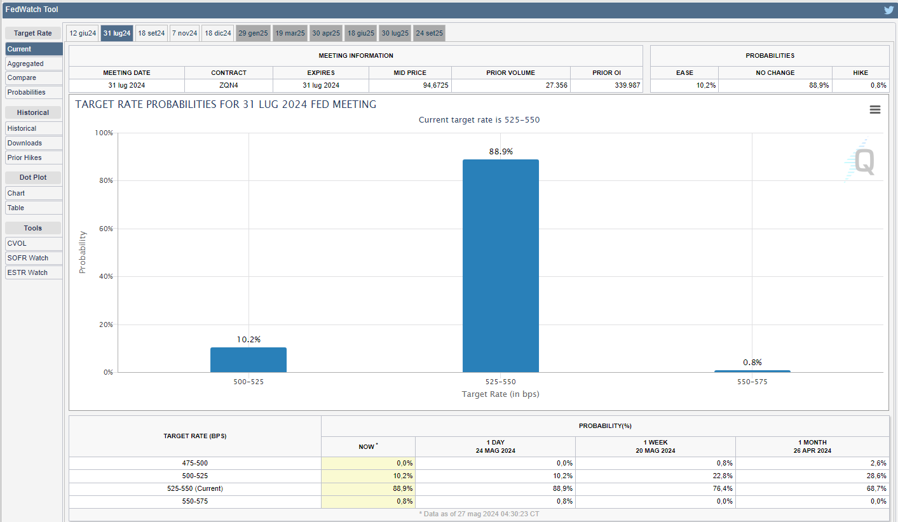Select the 19 mar25 tab
This screenshot has height=522, width=898.
290,33
